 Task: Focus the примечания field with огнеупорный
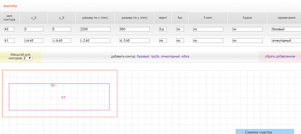click(286, 40)
